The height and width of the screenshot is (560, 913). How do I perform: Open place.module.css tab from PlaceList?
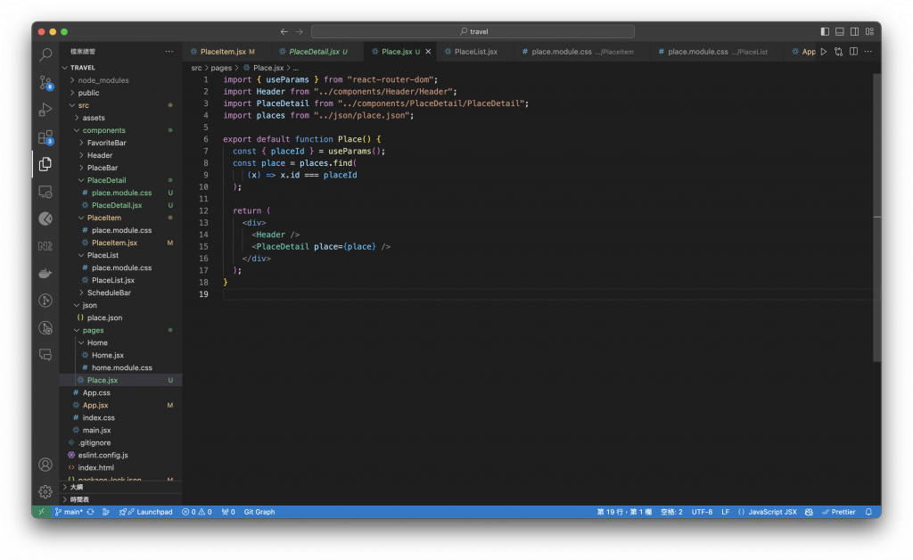click(718, 52)
